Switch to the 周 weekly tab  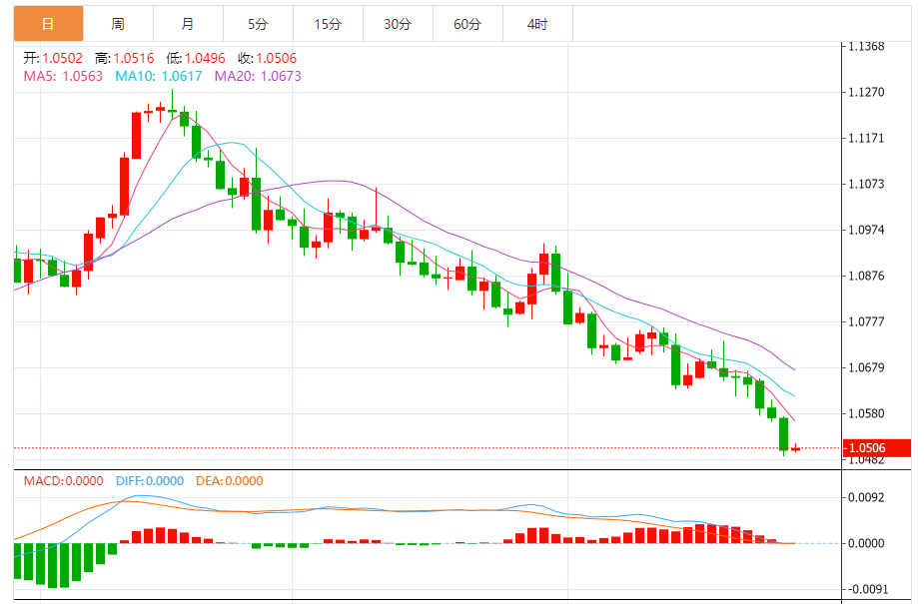tap(118, 24)
